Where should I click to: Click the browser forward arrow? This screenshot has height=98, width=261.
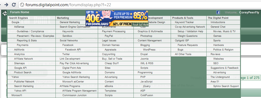click(x=6, y=5)
